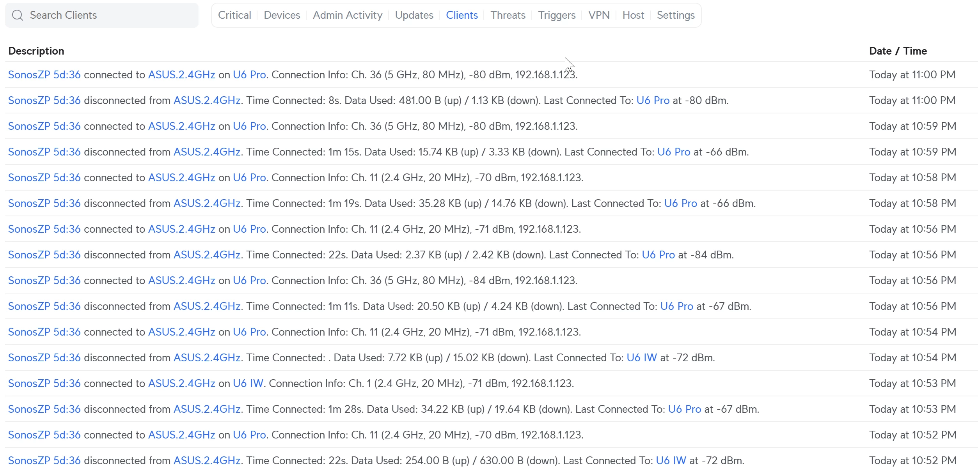Open SonosZP 5d:36 in 10:58 PM connected row
Viewport: 978px width, 472px height.
click(44, 177)
